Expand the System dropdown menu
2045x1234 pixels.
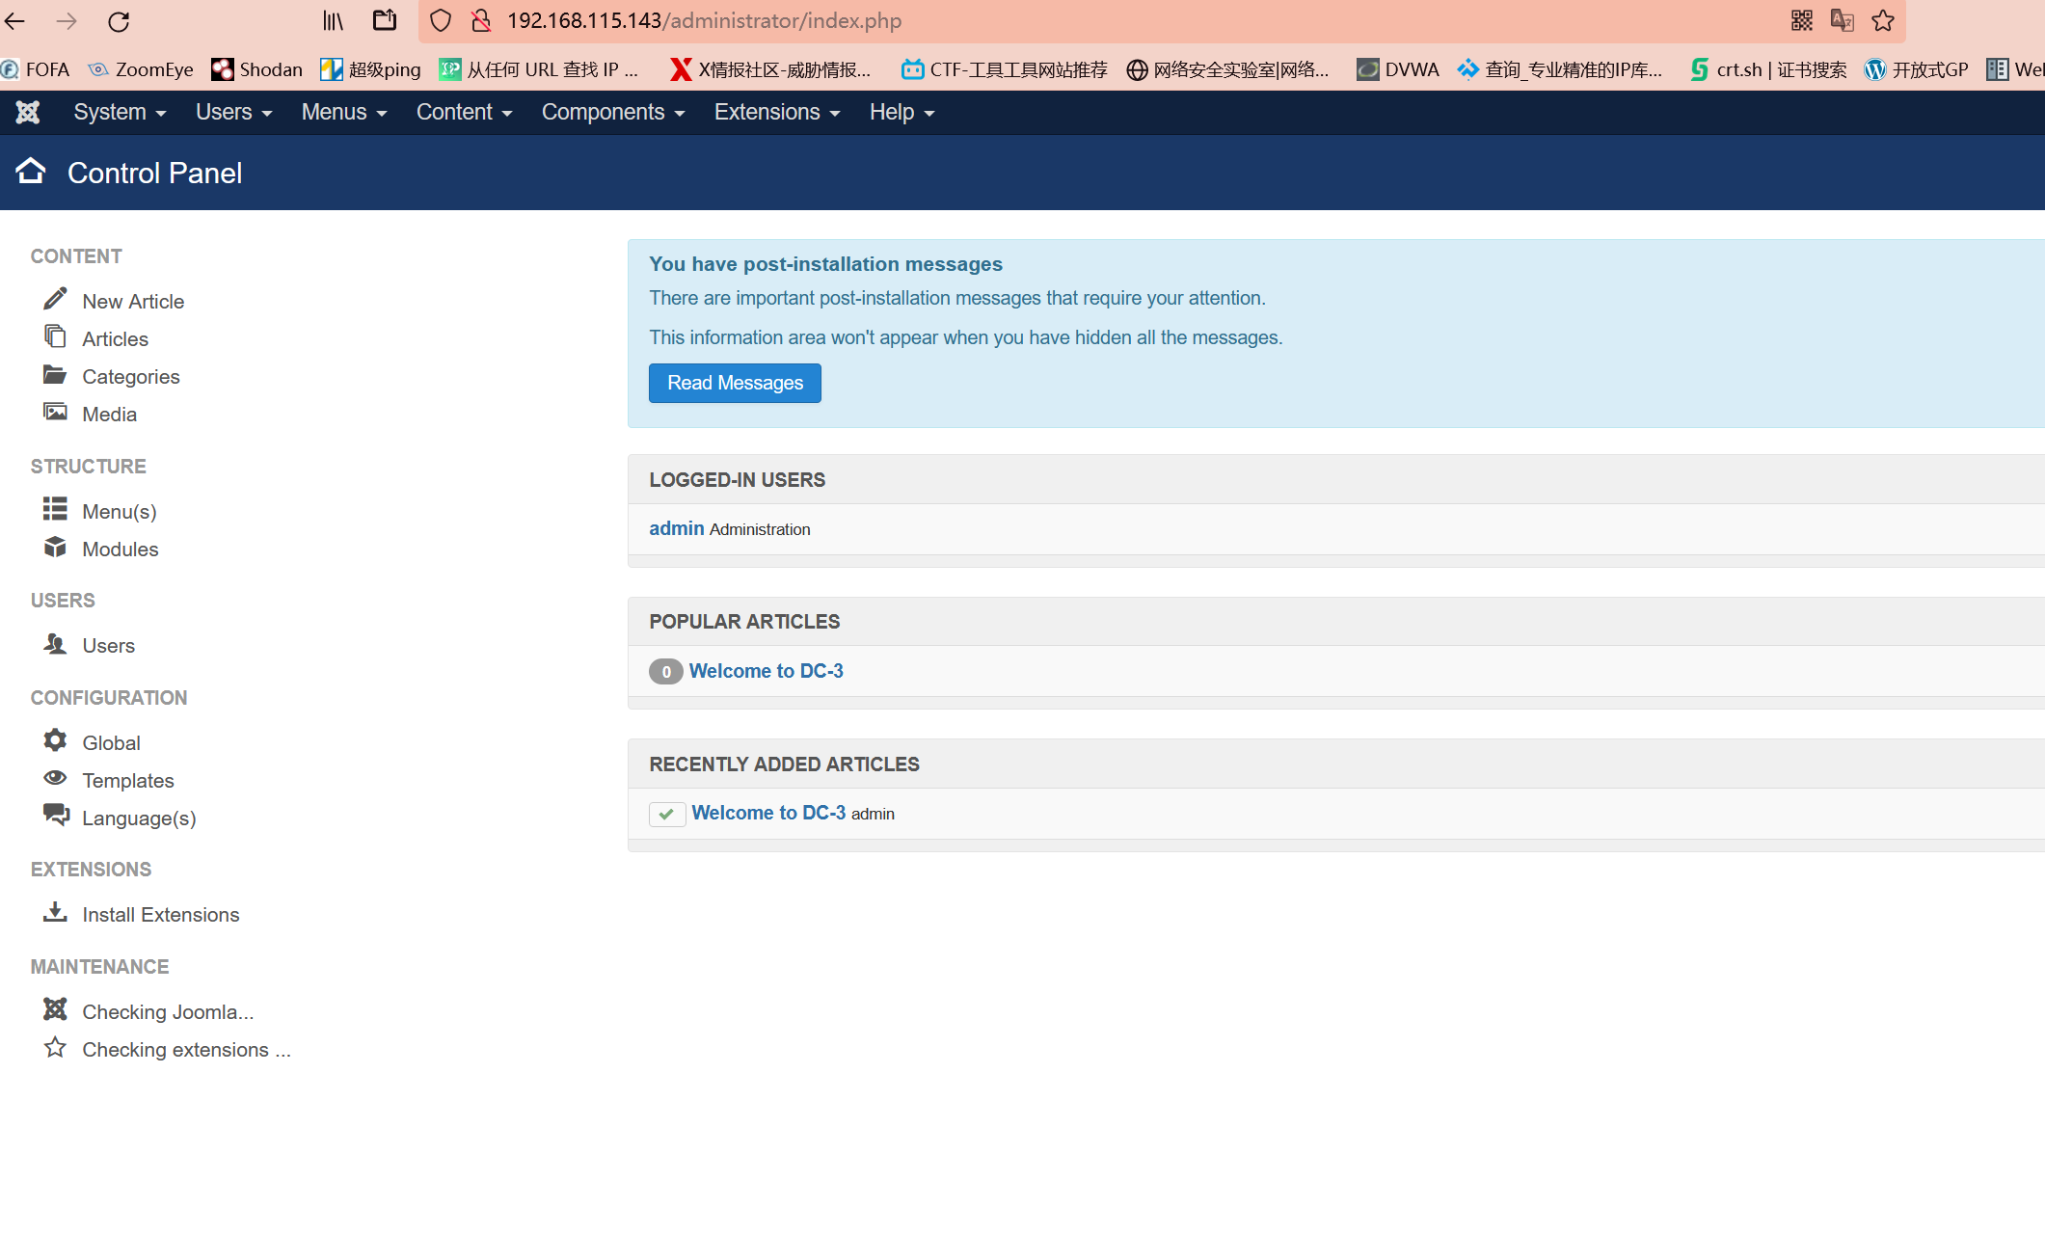120,113
